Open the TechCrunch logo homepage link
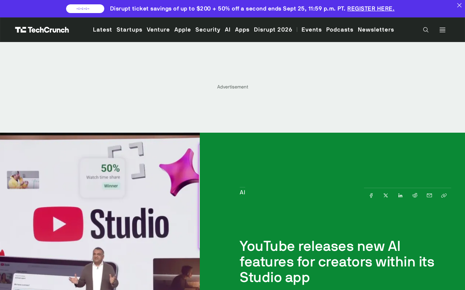This screenshot has width=465, height=290. click(42, 30)
